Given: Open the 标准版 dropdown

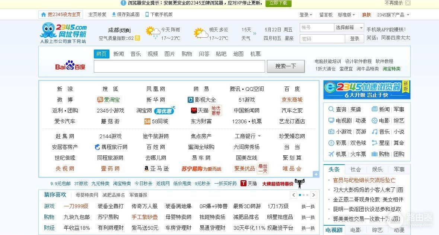Looking at the screenshot, I should 346,15.
